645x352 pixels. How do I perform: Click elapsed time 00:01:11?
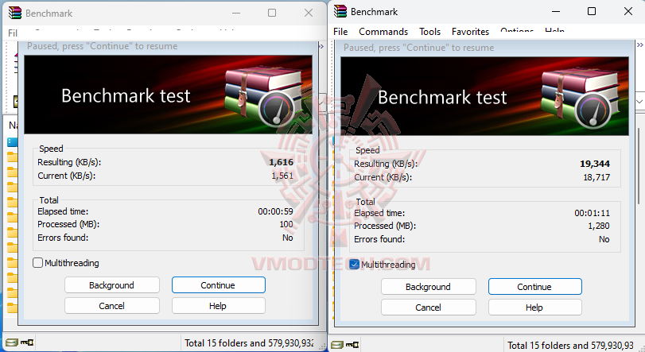coord(593,213)
